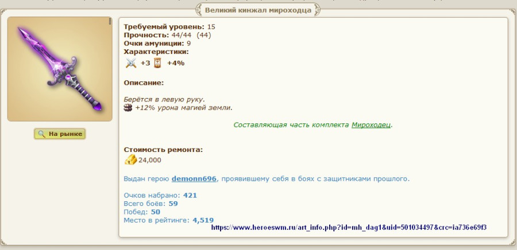Click the Прочность 44/44 durability text
The width and height of the screenshot is (517, 250).
pyautogui.click(x=167, y=35)
